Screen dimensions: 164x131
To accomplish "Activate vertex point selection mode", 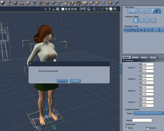I will click(142, 21).
